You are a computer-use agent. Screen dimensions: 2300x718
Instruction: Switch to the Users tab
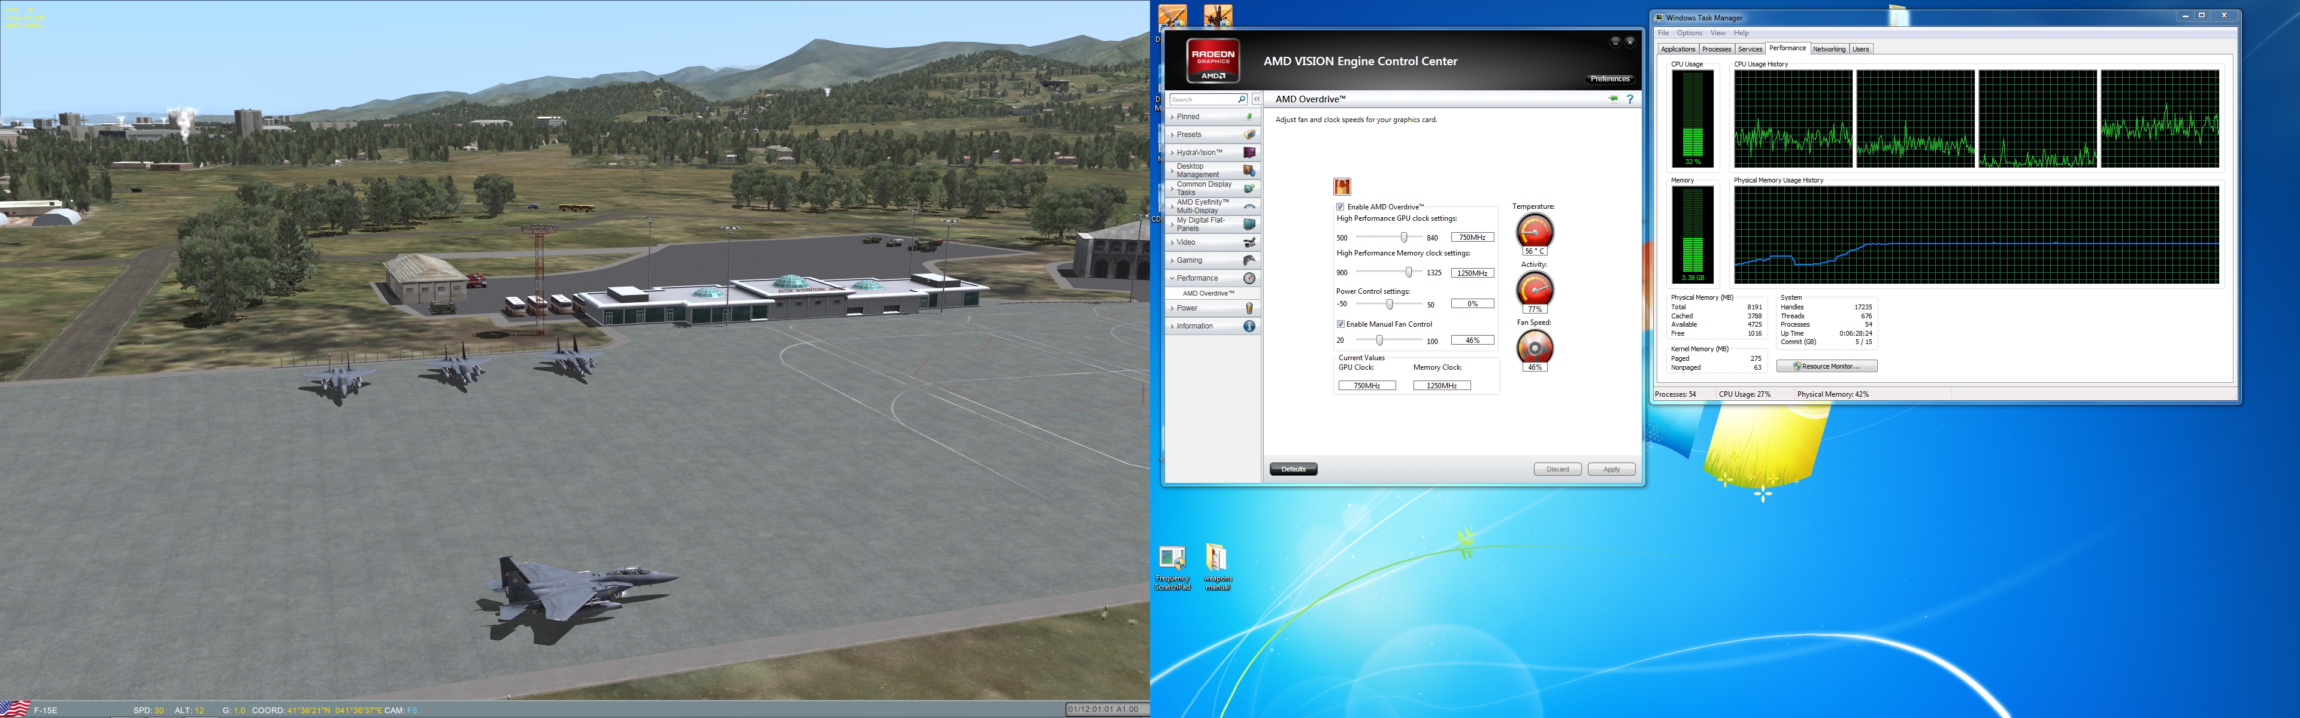pyautogui.click(x=1861, y=49)
